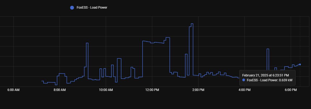The height and width of the screenshot is (109, 311).
Task: Click the 6:00 PM axis label
Action: coord(291,90)
